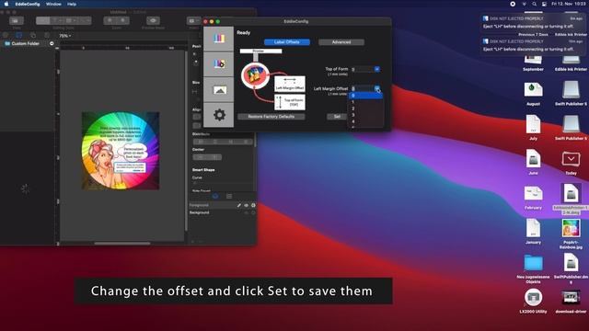Click the Foreground layer pencil icon
This screenshot has width=589, height=331.
(239, 205)
